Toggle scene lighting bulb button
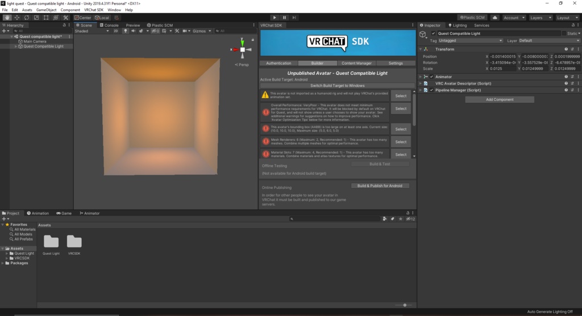This screenshot has width=582, height=316. tap(126, 31)
